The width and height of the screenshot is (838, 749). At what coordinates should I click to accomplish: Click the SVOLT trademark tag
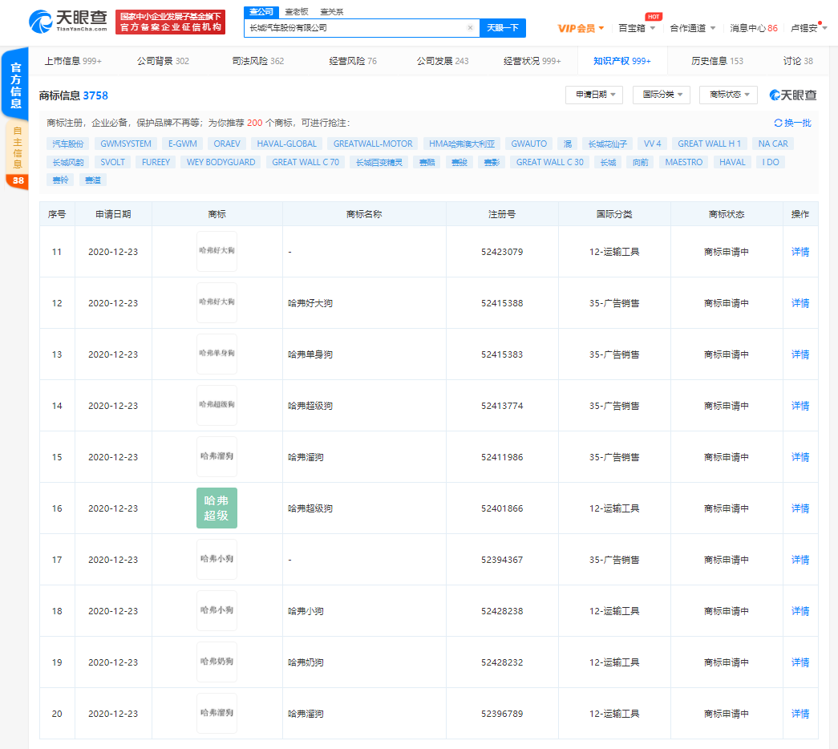click(112, 162)
